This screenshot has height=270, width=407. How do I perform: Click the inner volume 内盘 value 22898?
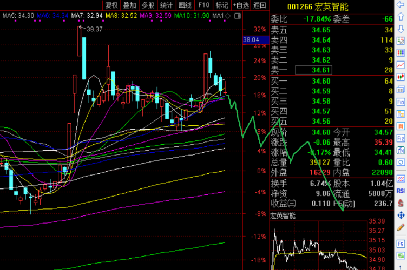click(382, 172)
